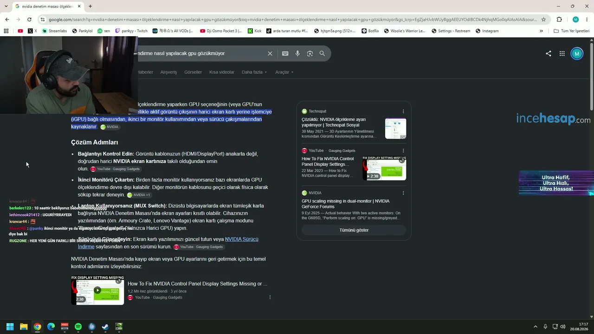Viewport: 594px width, 334px height.
Task: Open the Instagram bookmark
Action: point(487,31)
